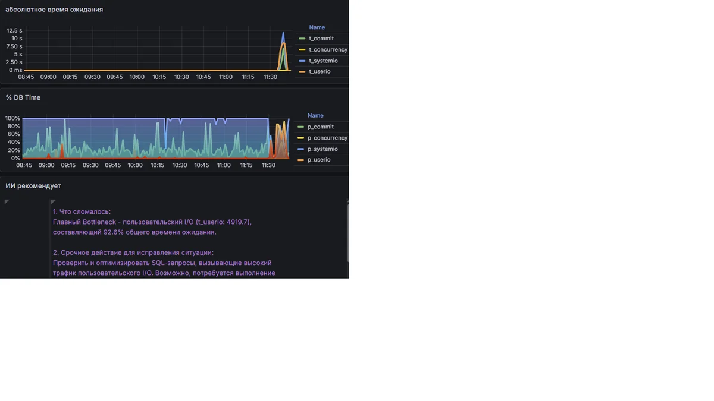Click the yellow p_concurrency color marker
Viewport: 714px width, 401px height.
pyautogui.click(x=301, y=138)
